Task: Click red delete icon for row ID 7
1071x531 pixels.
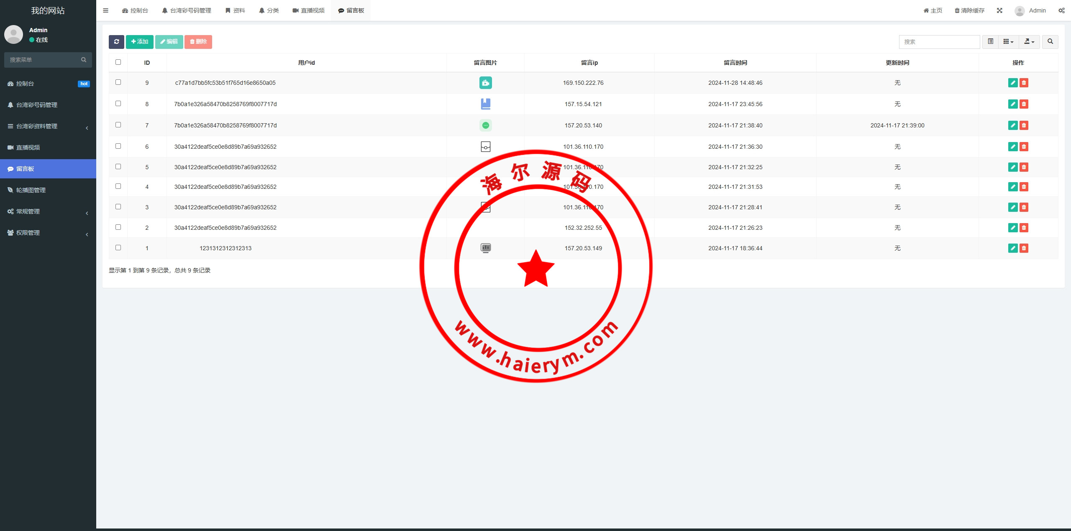Action: click(x=1024, y=125)
